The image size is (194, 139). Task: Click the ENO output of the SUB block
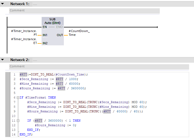pyautogui.click(x=59, y=27)
